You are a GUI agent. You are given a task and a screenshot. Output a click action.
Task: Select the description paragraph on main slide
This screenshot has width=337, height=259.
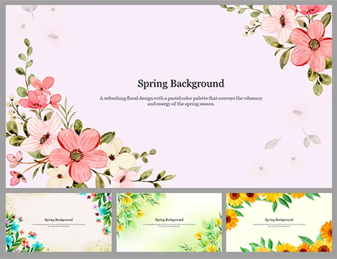[181, 101]
